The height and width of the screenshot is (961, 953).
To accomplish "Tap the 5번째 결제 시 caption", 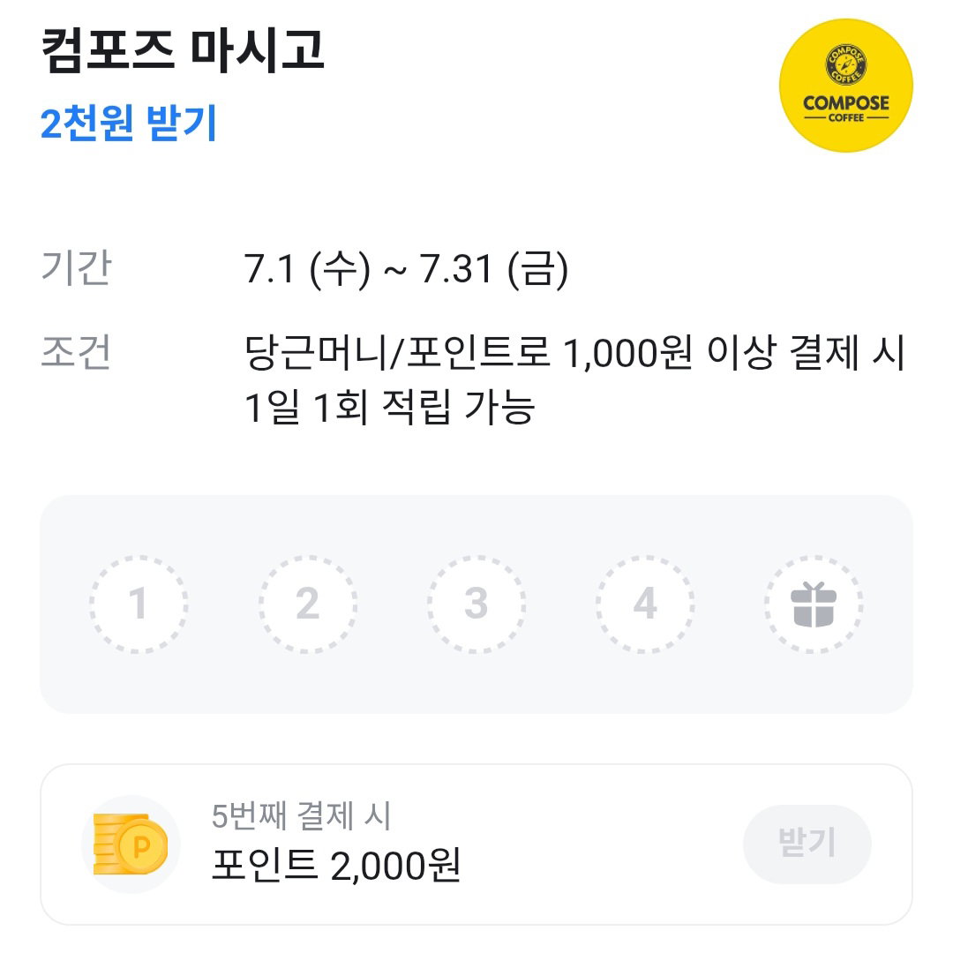I will click(301, 815).
